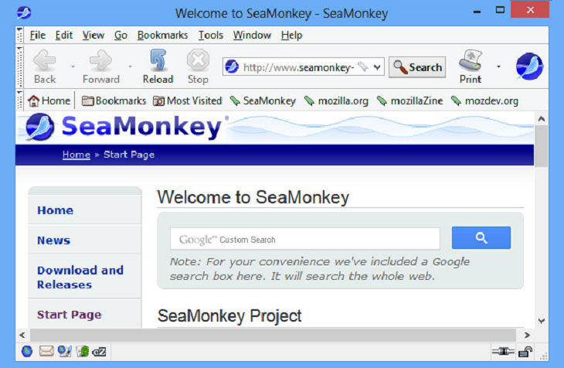The width and height of the screenshot is (564, 368).
Task: Open the URL bar history dropdown
Action: point(377,67)
